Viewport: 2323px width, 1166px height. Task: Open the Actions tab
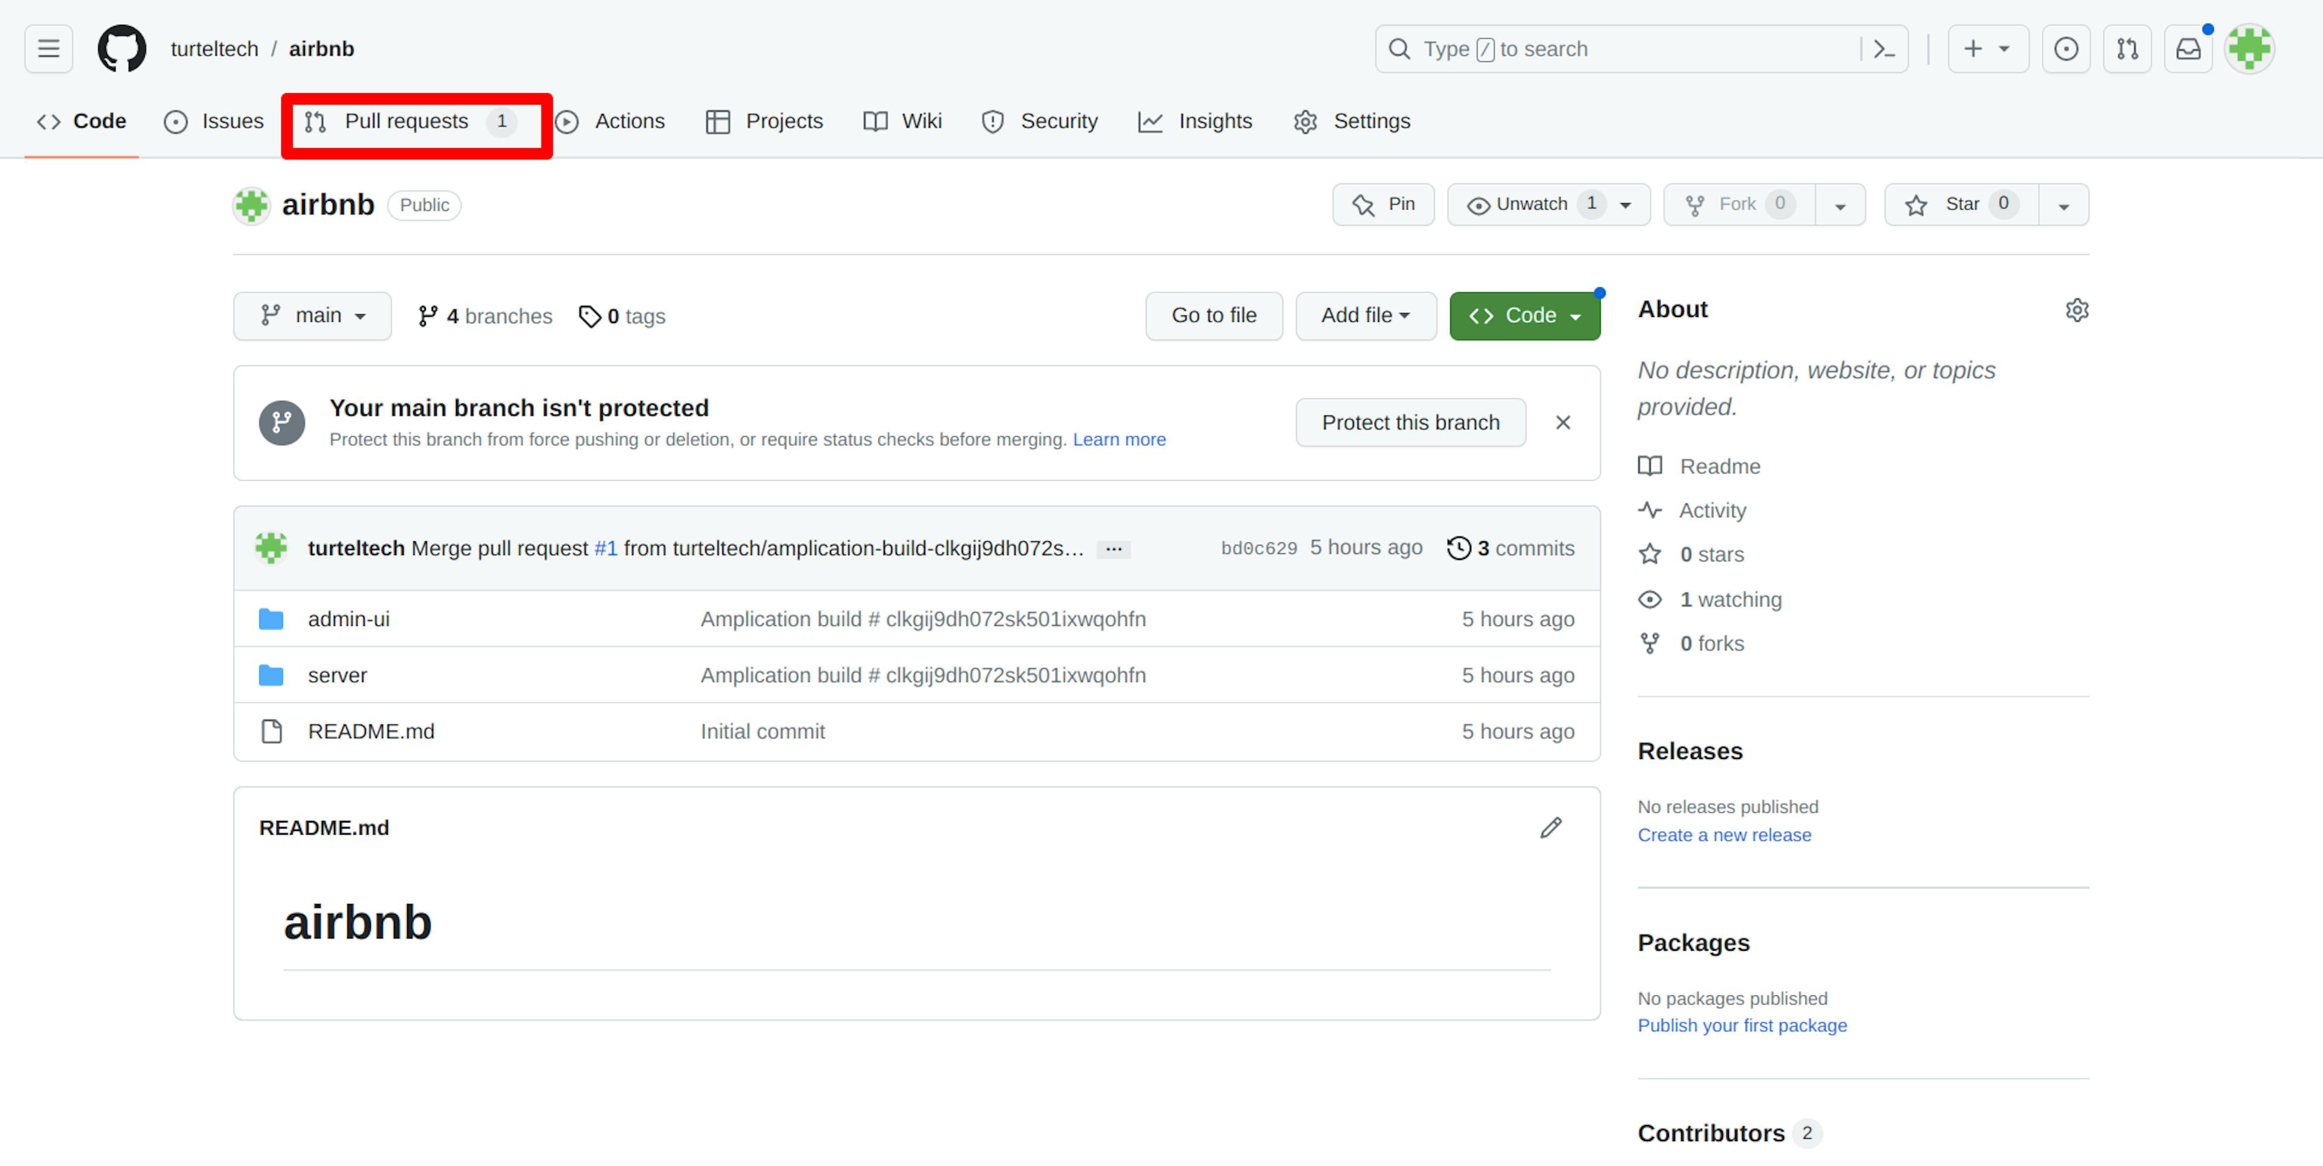[610, 122]
